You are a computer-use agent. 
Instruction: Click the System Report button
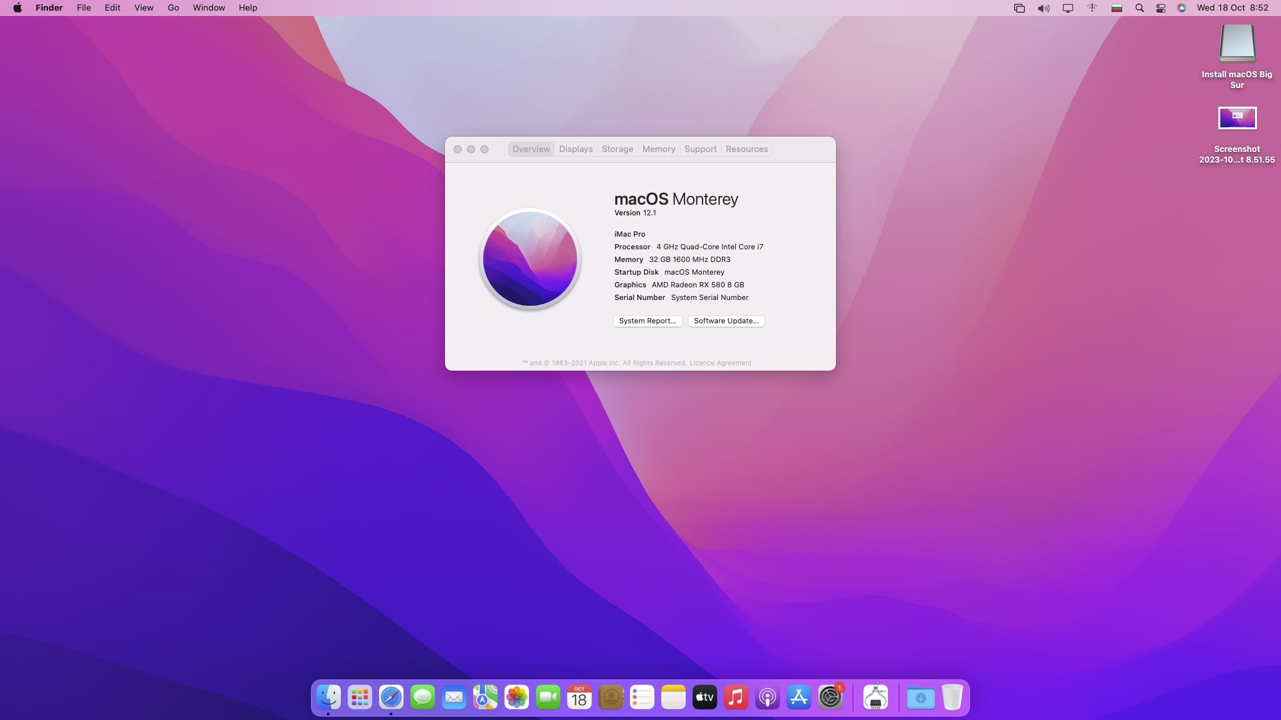click(647, 321)
